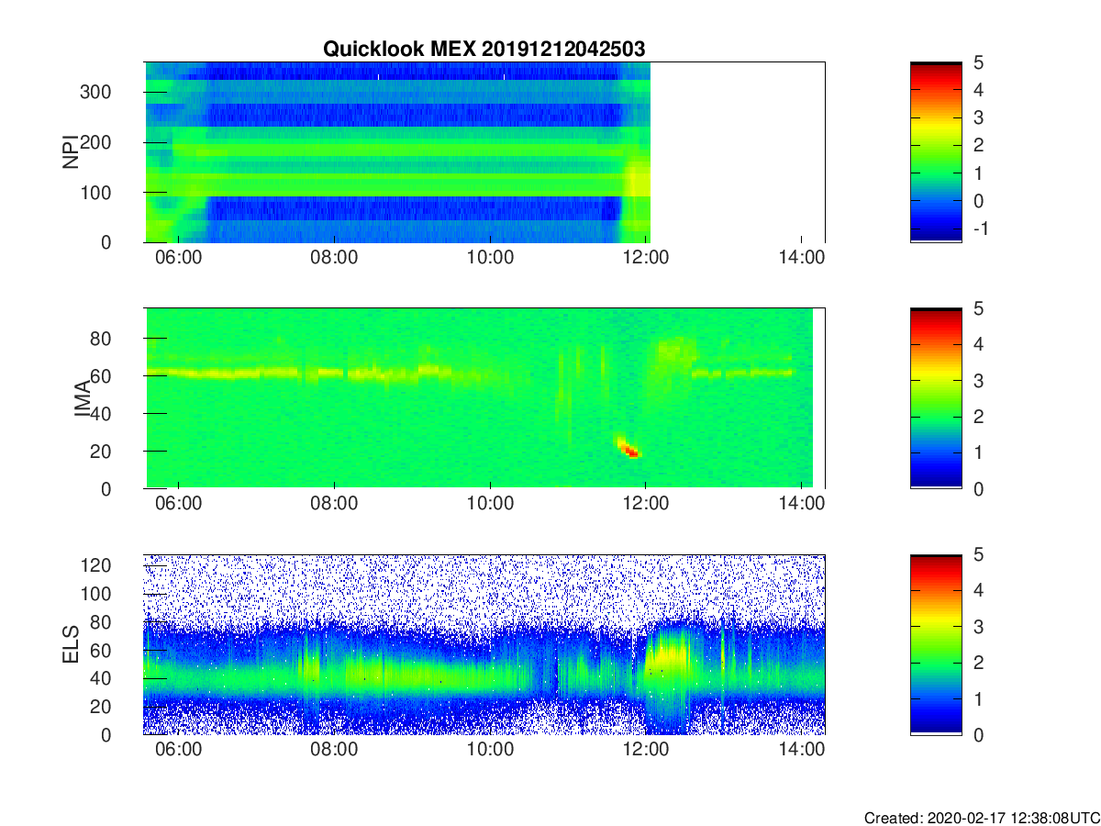1101x826 pixels.
Task: Select the IMA y-axis label
Action: click(x=83, y=398)
